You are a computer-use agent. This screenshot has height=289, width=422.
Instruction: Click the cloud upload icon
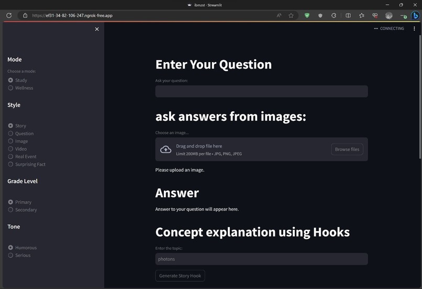(166, 149)
